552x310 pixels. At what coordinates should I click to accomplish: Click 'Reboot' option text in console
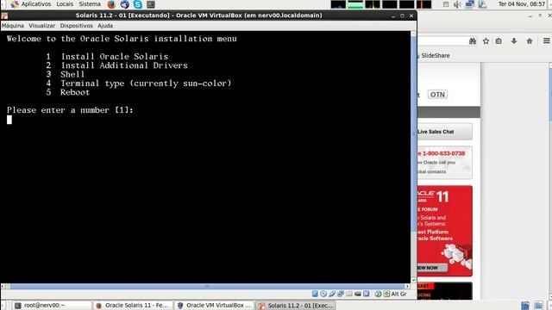tap(75, 92)
